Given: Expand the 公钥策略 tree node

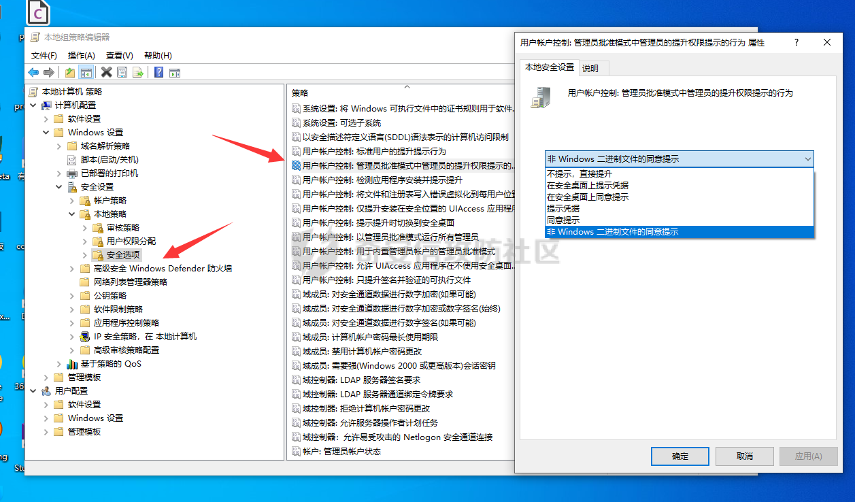Looking at the screenshot, I should tap(72, 295).
